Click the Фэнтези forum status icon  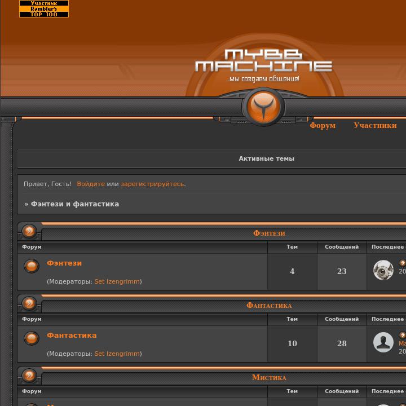pos(32,266)
